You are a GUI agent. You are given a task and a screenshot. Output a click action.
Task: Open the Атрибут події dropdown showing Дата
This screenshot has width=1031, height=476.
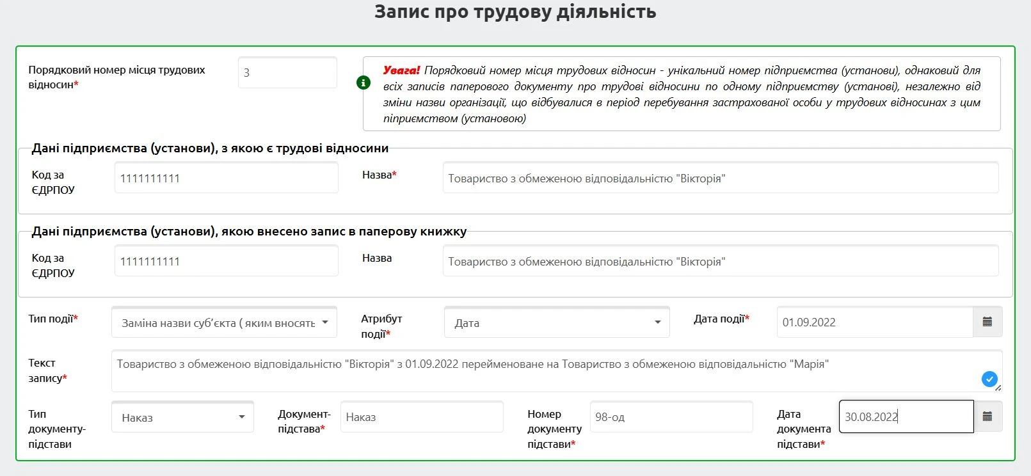click(557, 322)
